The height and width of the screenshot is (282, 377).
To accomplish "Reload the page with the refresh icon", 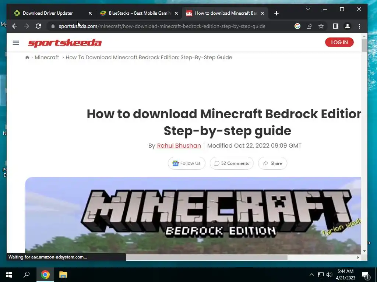I will pyautogui.click(x=38, y=26).
